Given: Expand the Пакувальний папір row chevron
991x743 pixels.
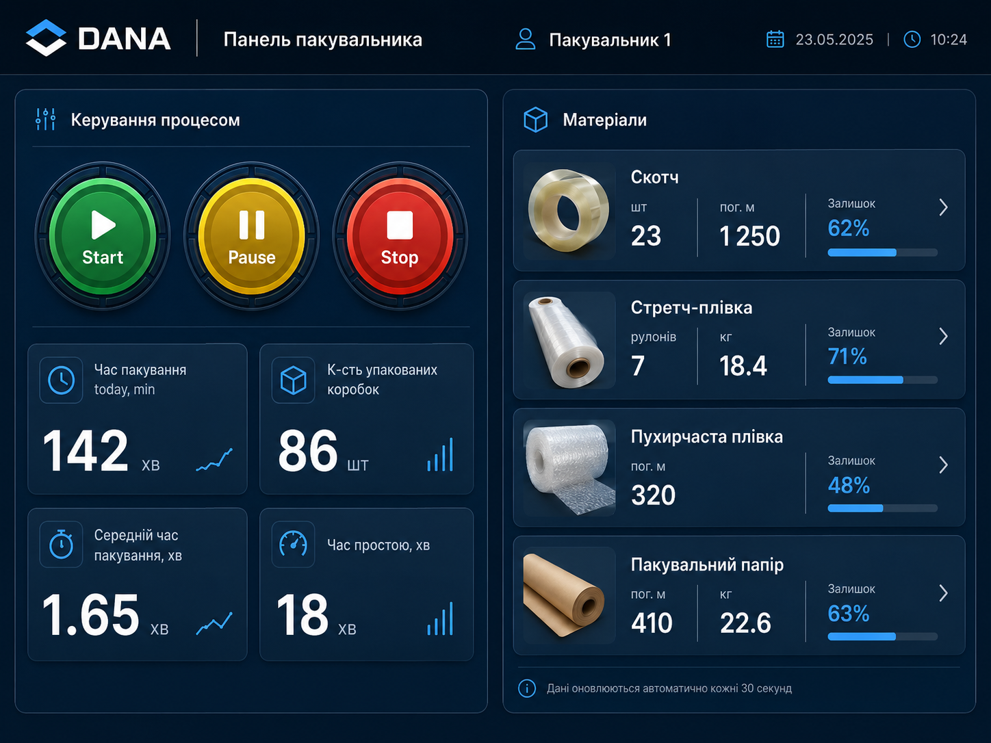Looking at the screenshot, I should (x=943, y=593).
